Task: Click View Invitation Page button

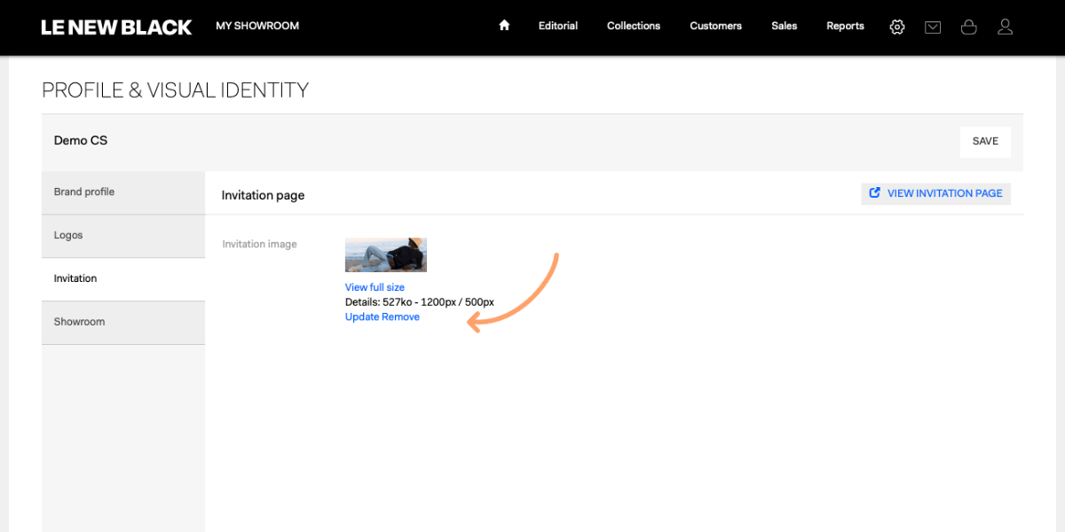Action: pyautogui.click(x=935, y=193)
